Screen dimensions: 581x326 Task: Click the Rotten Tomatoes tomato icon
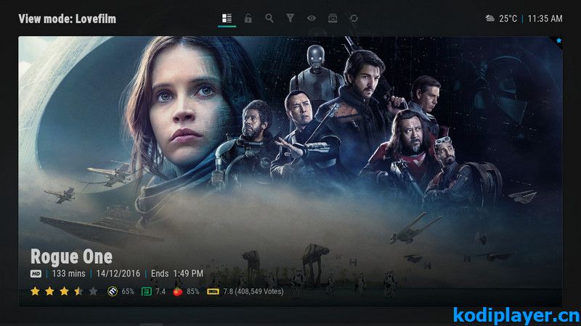(177, 292)
